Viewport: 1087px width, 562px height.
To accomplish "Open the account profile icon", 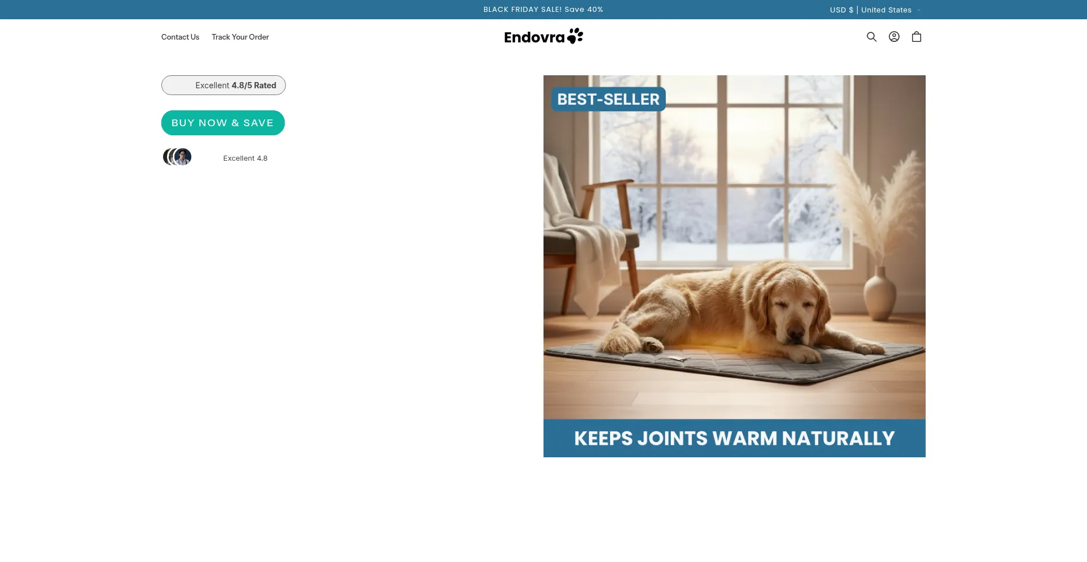I will [894, 37].
